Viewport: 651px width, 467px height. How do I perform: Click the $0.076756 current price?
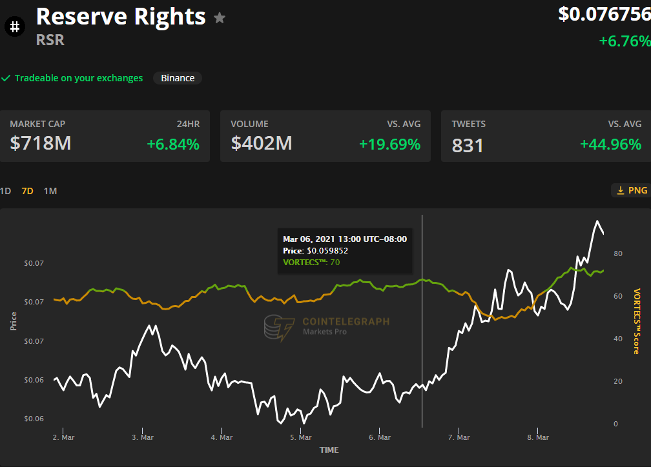tap(604, 14)
